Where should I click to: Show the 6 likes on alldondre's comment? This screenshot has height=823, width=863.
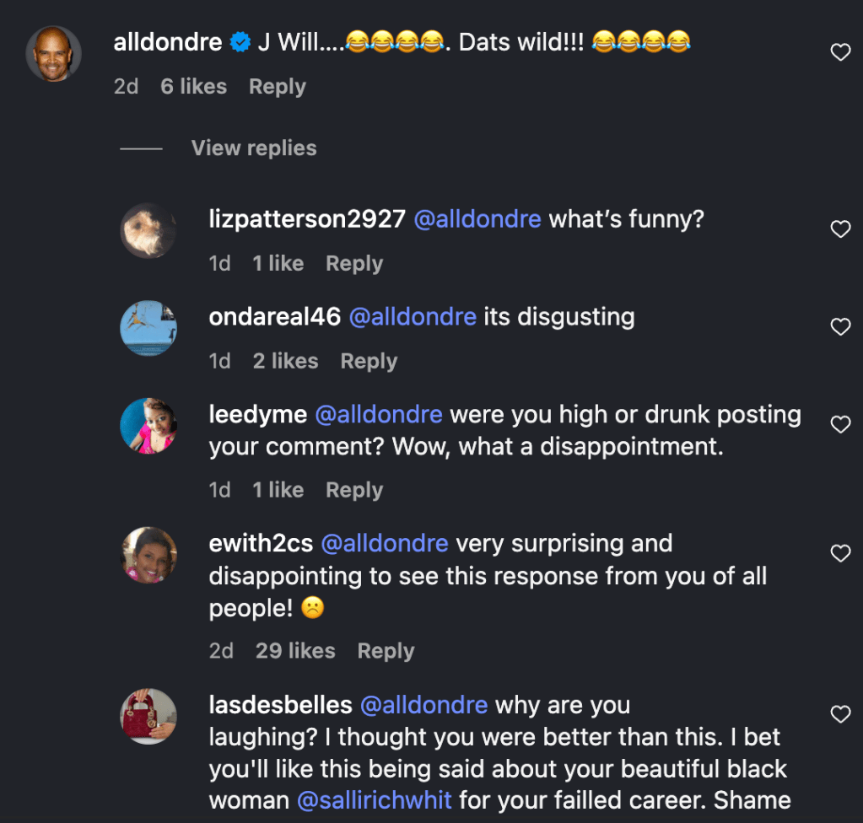[193, 87]
